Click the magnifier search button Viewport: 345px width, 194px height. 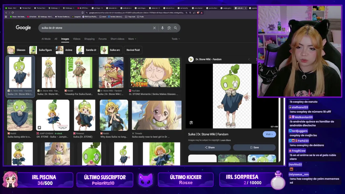pos(175,28)
